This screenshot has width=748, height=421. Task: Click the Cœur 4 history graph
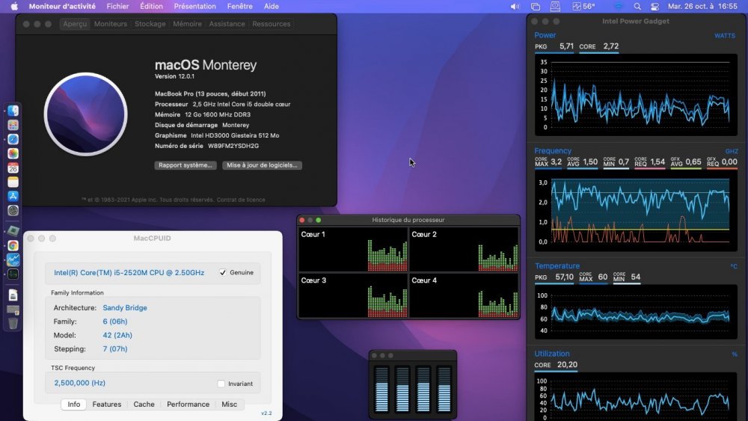(464, 295)
